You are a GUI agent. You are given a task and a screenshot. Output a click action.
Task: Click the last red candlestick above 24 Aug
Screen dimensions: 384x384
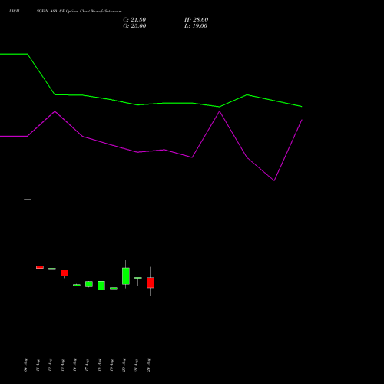tap(151, 283)
